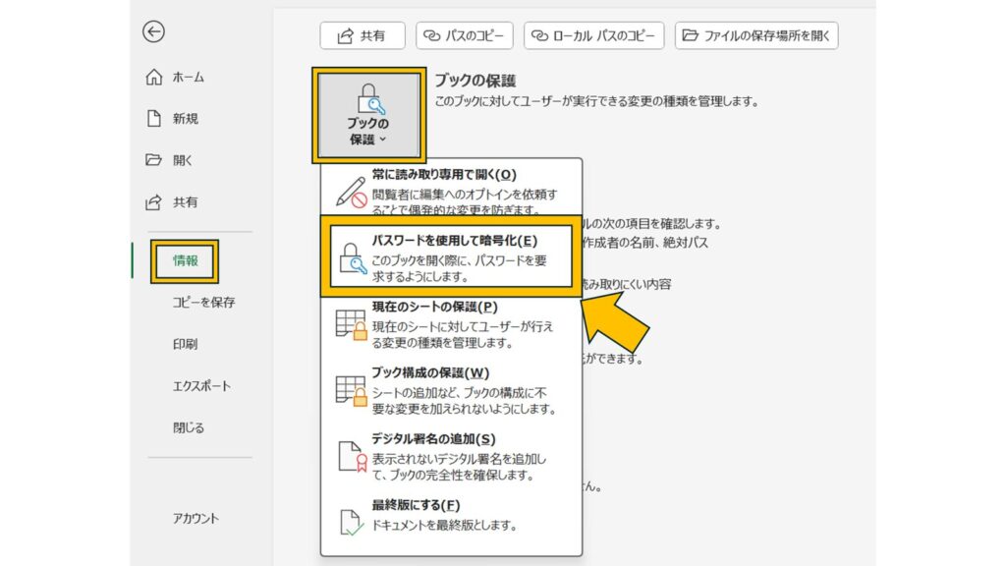Expand the ブックの保護 dropdown button
1006x566 pixels.
pyautogui.click(x=368, y=116)
